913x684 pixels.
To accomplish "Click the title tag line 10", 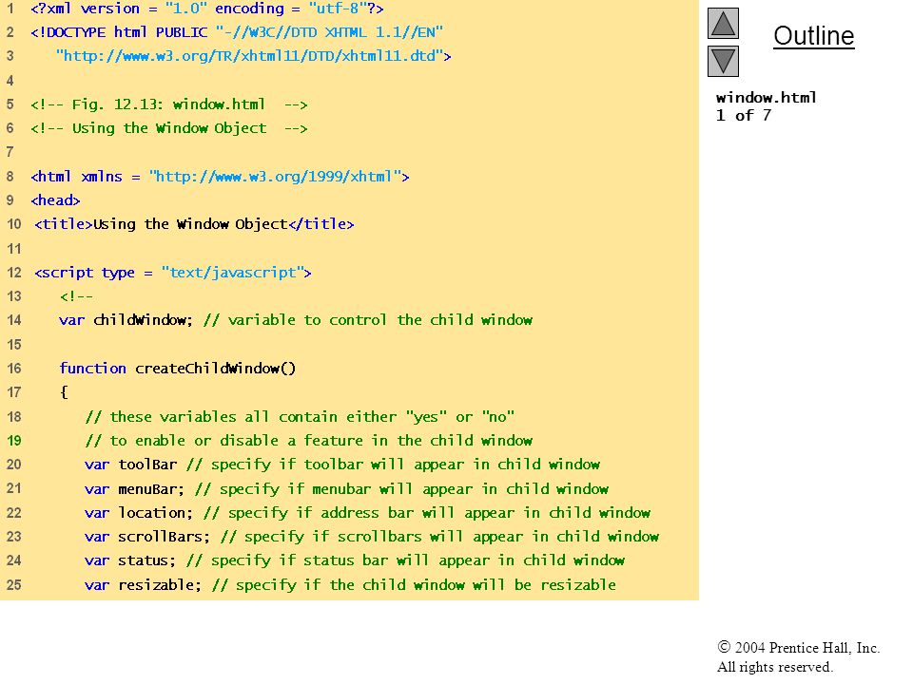I will tap(194, 224).
